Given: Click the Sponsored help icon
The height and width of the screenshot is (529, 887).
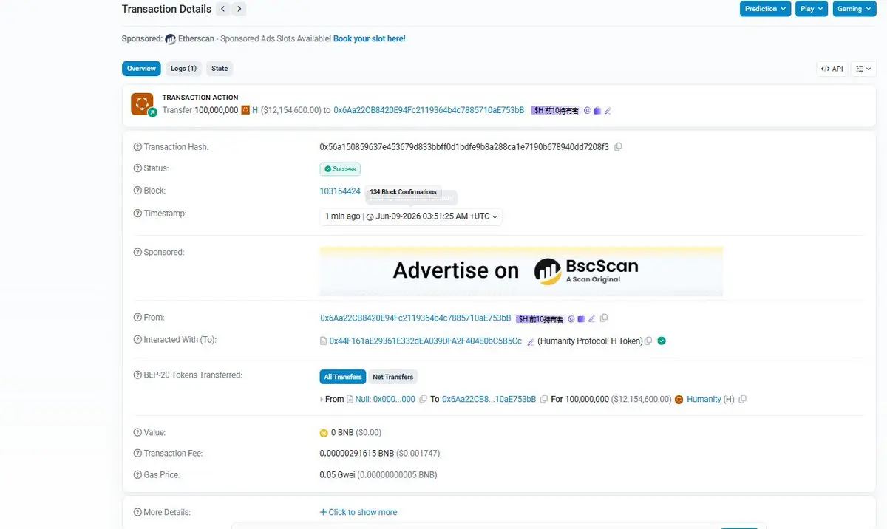Looking at the screenshot, I should point(137,253).
